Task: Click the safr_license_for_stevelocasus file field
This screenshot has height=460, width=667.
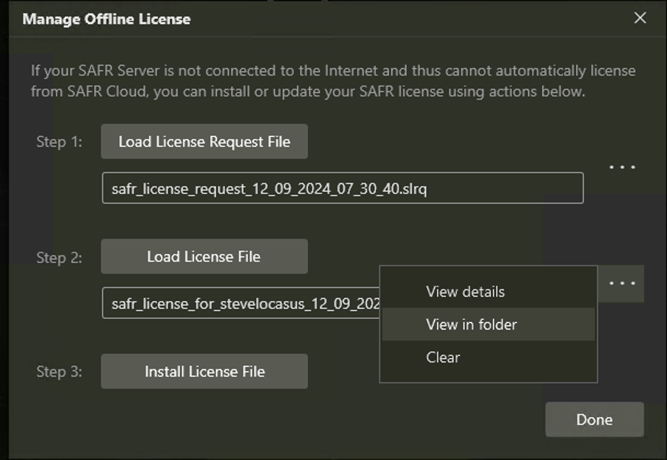Action: point(241,303)
